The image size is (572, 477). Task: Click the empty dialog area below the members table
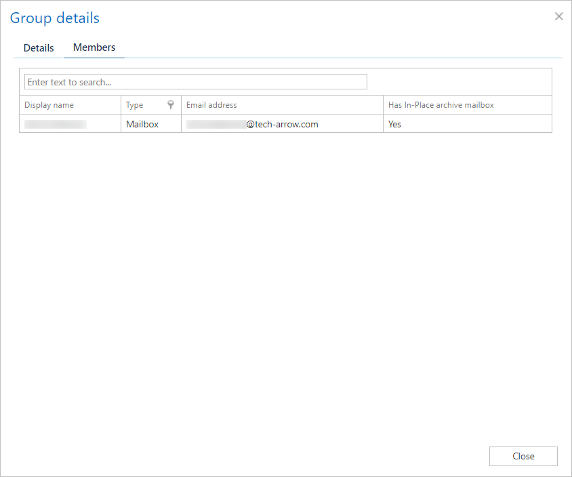285,285
